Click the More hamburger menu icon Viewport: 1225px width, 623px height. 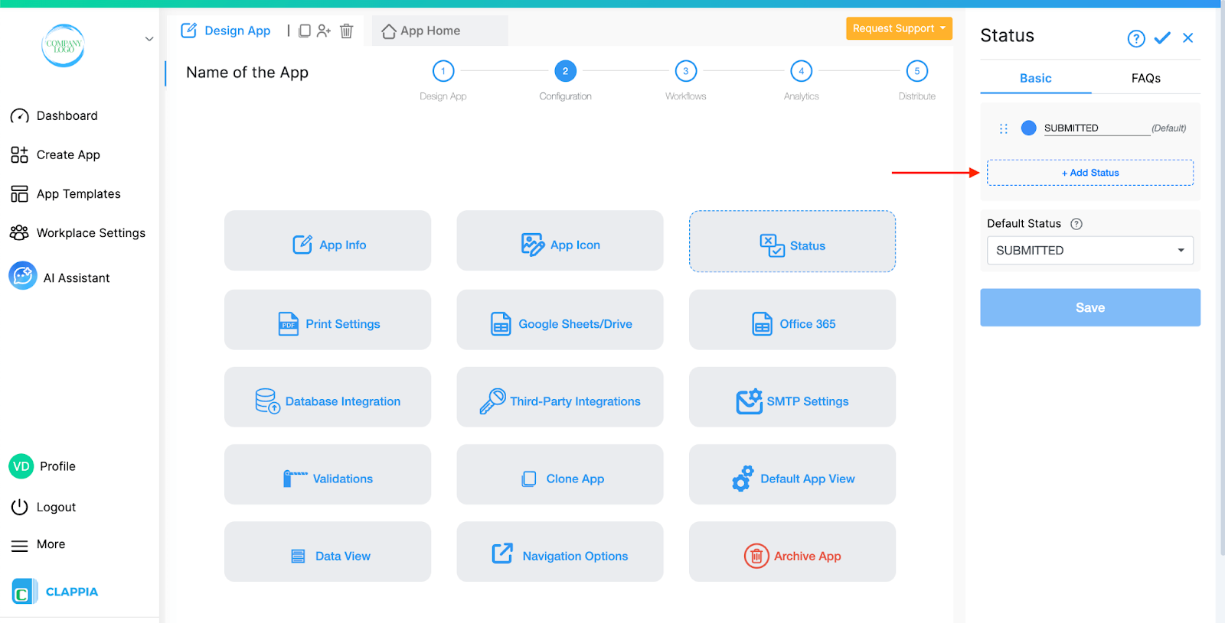click(x=19, y=546)
